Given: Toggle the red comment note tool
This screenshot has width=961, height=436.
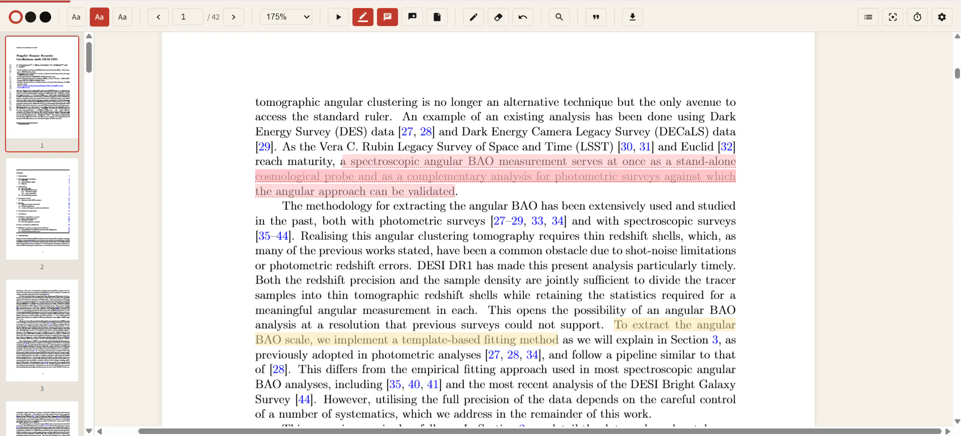Looking at the screenshot, I should (x=388, y=17).
